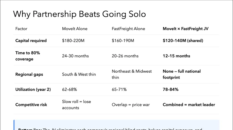Click the "12–15 months" cell

point(176,56)
